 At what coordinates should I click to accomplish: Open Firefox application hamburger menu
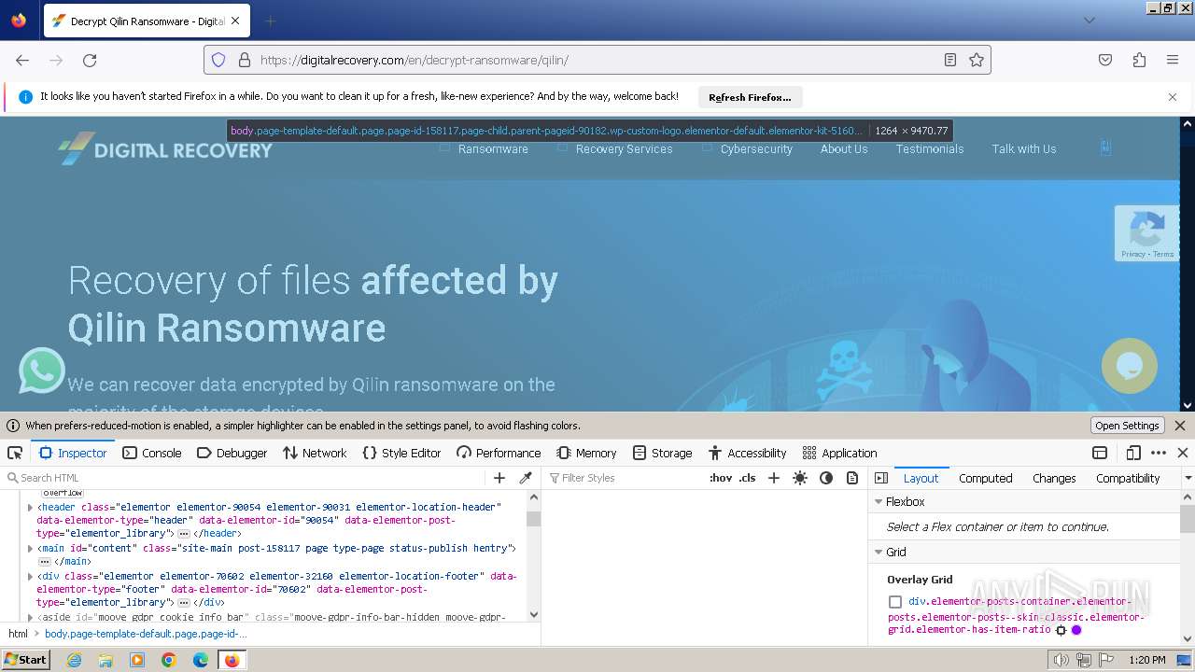(x=1173, y=60)
